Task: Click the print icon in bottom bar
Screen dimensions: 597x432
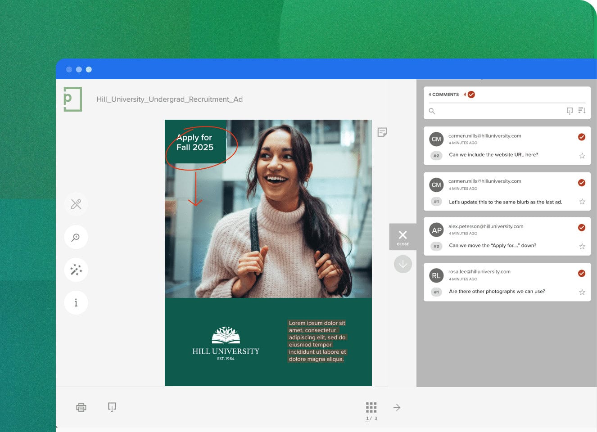Action: pos(81,407)
